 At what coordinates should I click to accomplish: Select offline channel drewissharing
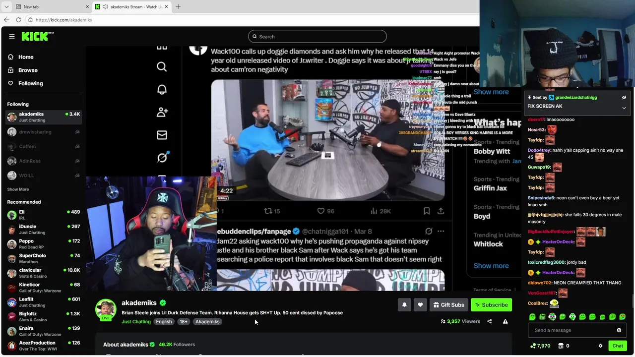(x=44, y=132)
